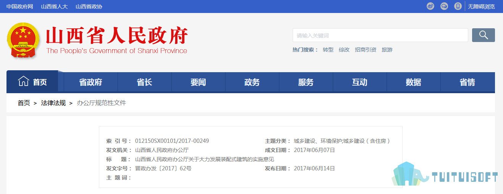Click the 热门搜索 label
Screen dimensions: 503x194
tap(305, 50)
